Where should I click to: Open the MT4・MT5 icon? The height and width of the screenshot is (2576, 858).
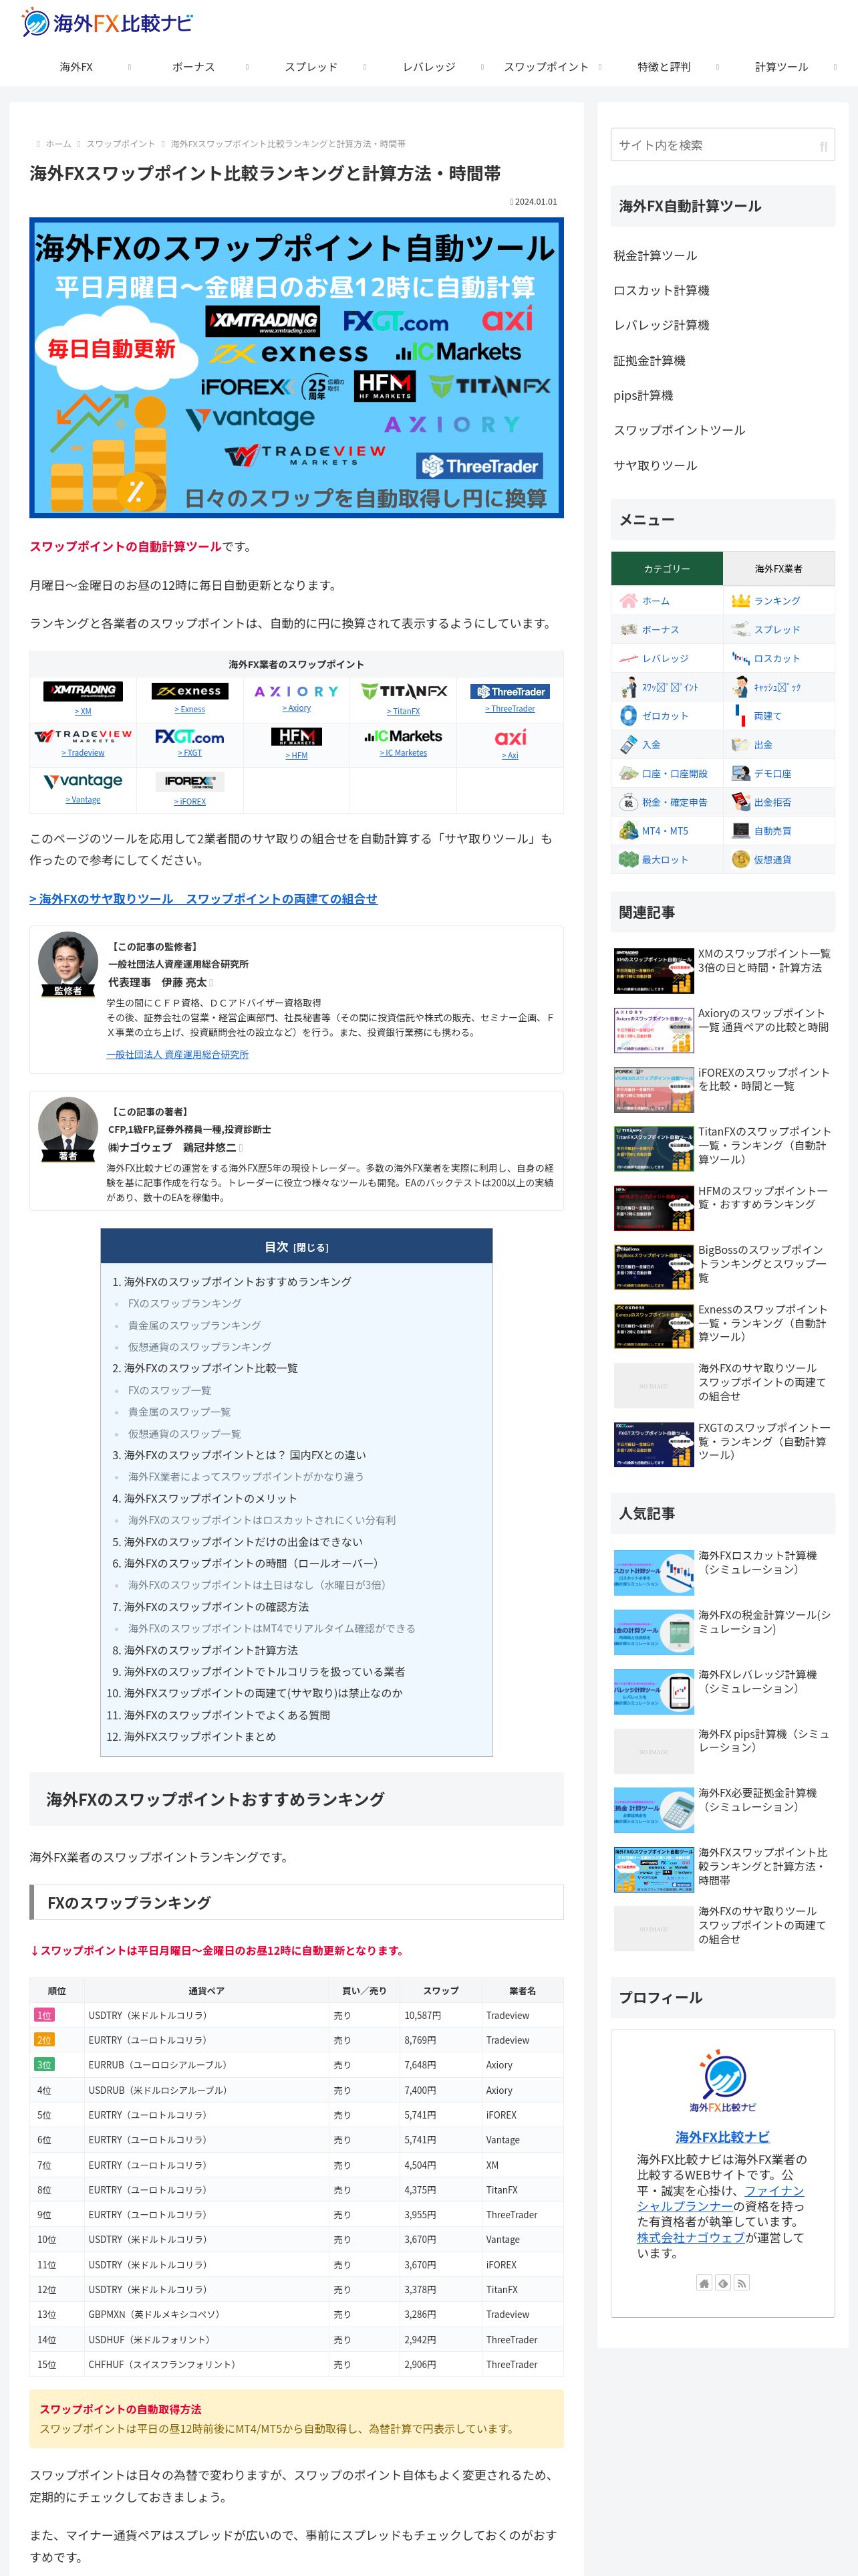click(628, 831)
